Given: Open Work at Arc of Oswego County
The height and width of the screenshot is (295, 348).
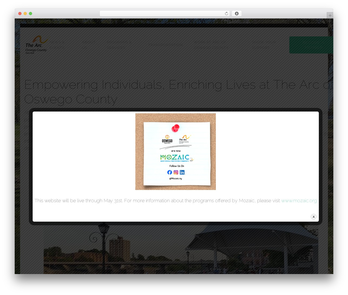Looking at the screenshot, I should [x=211, y=45].
